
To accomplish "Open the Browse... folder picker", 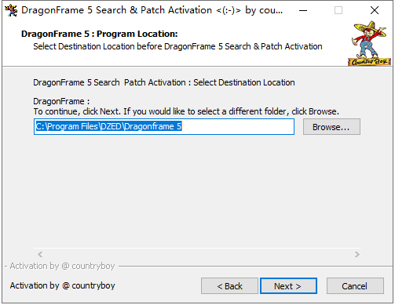I will pyautogui.click(x=331, y=127).
